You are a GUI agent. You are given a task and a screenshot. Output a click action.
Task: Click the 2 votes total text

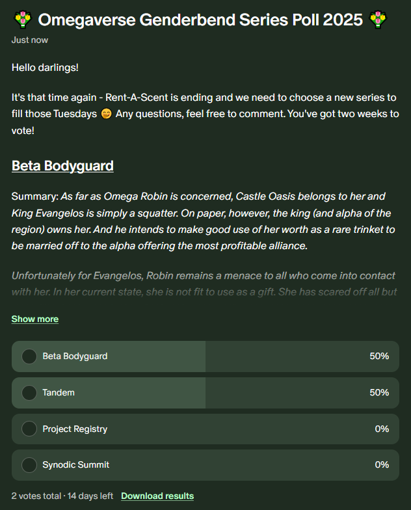[36, 496]
